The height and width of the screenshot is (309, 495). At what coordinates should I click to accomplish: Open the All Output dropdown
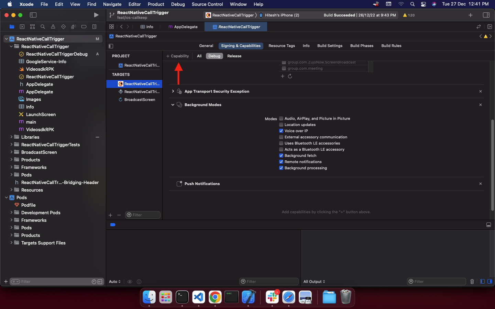314,282
